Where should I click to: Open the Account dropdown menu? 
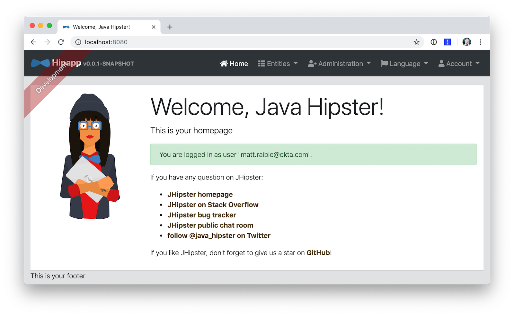(459, 64)
